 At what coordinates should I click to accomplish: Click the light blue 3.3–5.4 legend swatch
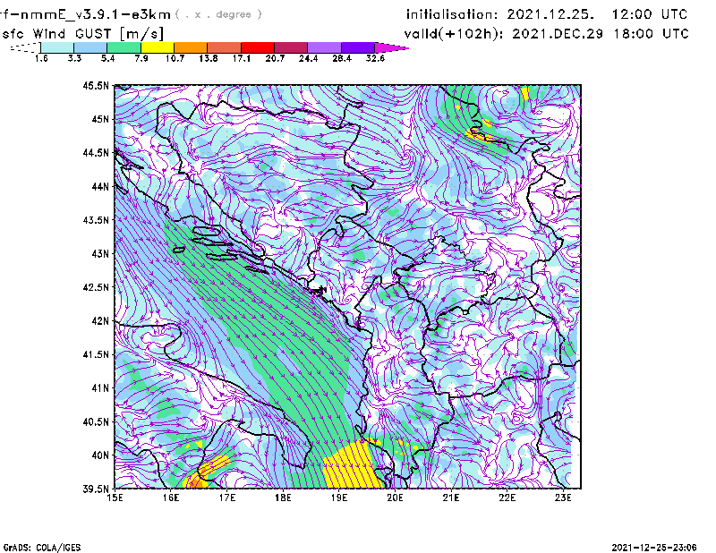click(90, 47)
